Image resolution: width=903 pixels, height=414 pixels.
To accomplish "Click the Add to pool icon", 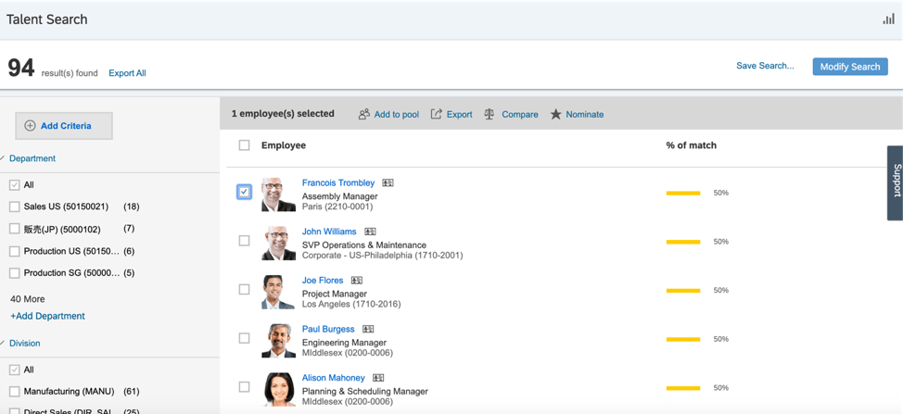I will 364,114.
